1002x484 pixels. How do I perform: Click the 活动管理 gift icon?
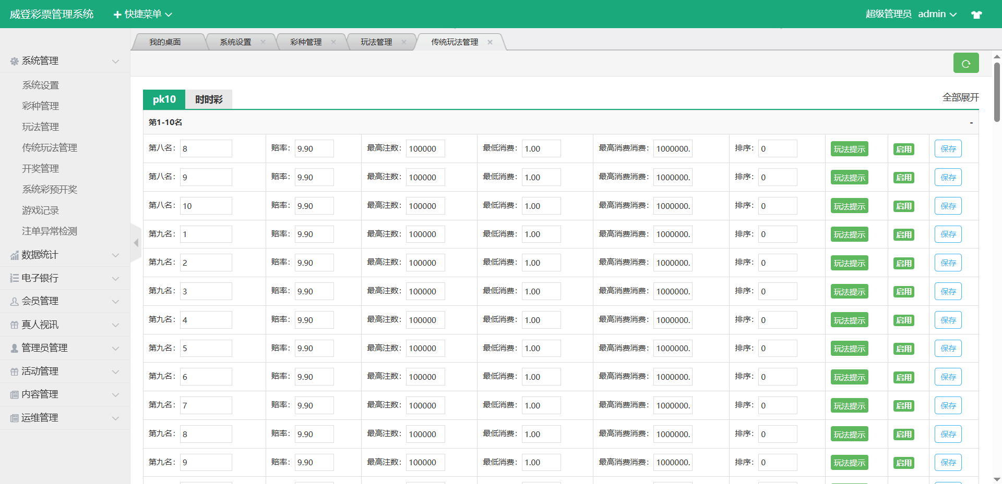tap(15, 371)
